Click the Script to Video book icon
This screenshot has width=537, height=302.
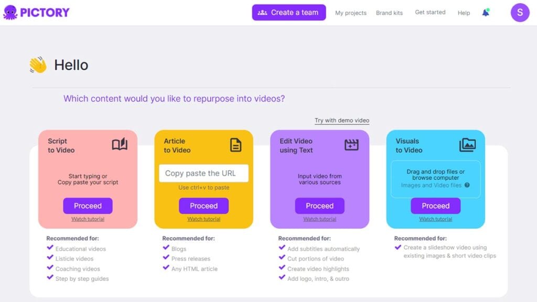[x=120, y=145]
